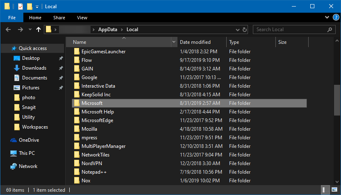Click the pin icon beside Downloads
Screen dimensions: 341x195
(x=61, y=68)
